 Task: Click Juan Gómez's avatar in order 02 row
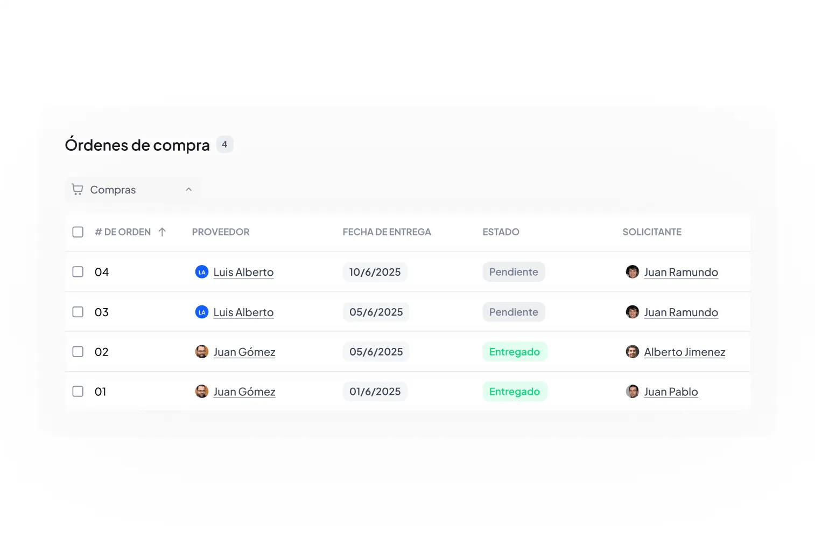click(202, 352)
